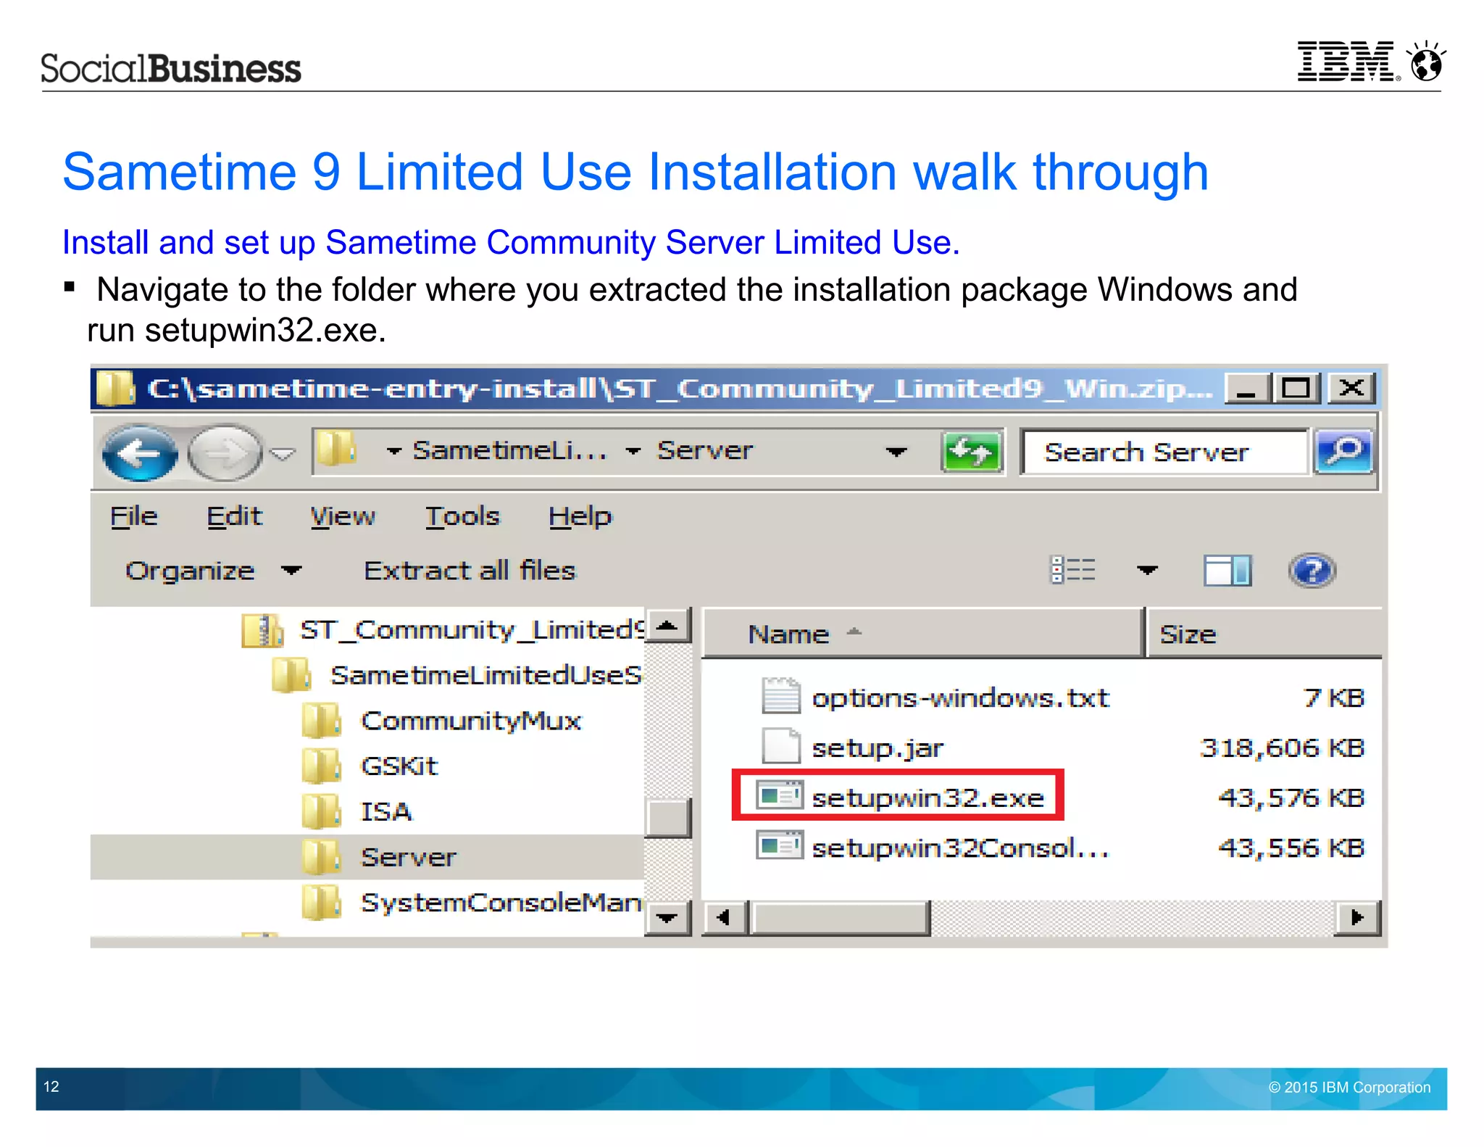Click tree pane scroll down arrow

point(667,919)
